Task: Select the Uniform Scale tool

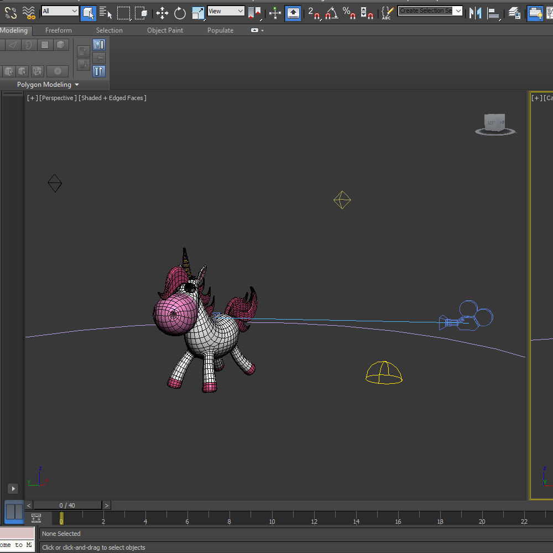Action: tap(198, 13)
